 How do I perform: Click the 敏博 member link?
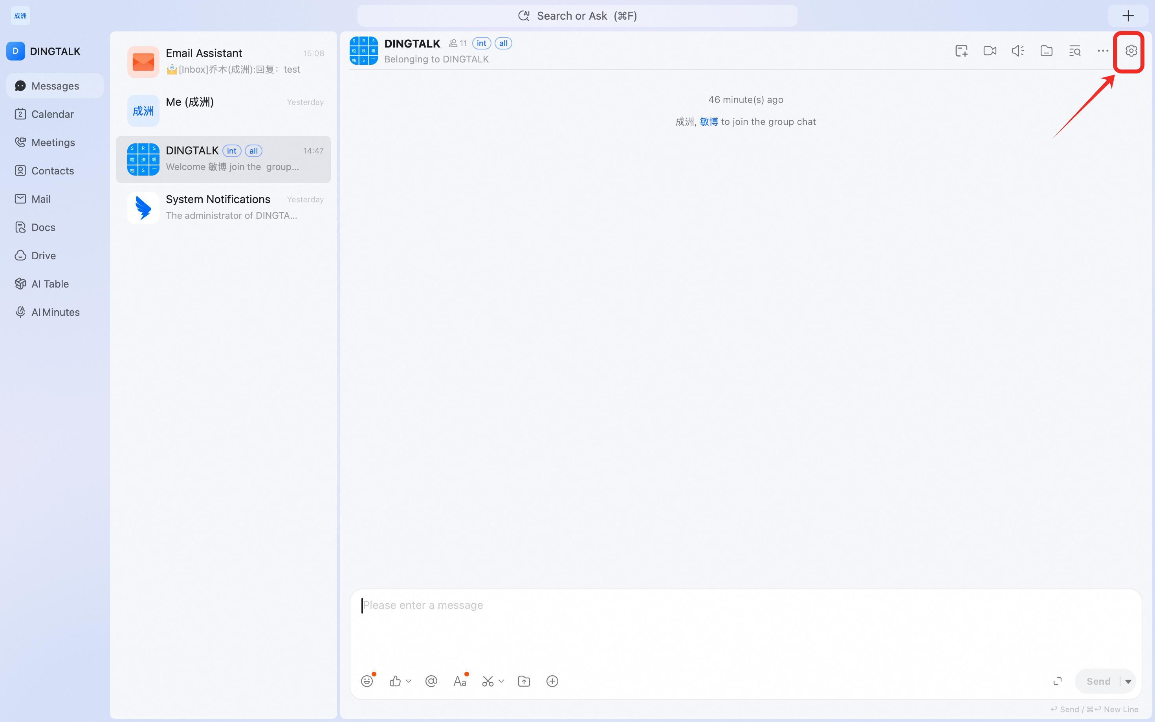point(709,122)
